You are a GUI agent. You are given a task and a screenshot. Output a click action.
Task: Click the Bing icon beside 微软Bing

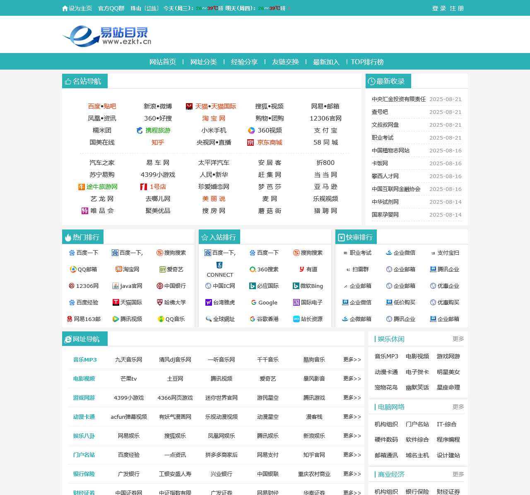point(296,286)
